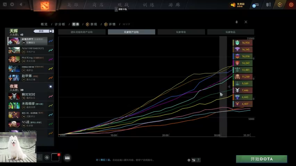Screen dimensions: 296x166
Task: Toggle the blue graph line for the level 26 player
Action: click(x=51, y=41)
